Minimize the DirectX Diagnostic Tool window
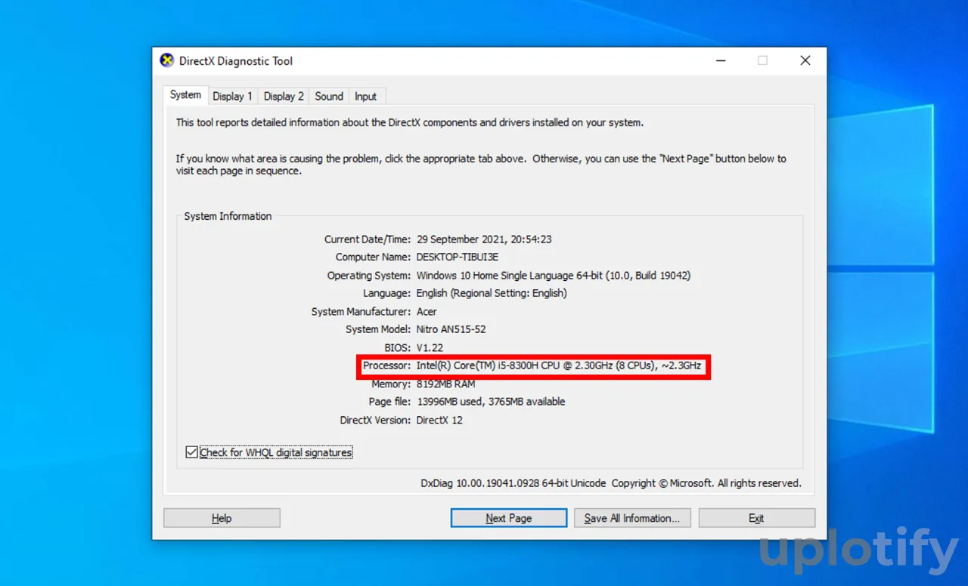968x586 pixels. [719, 60]
